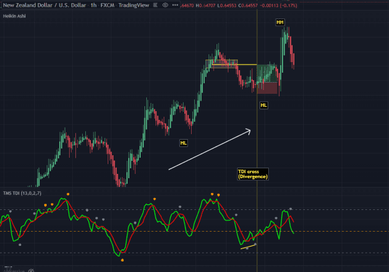The image size is (389, 272).
Task: Click the HL label below the vertical line
Action: (x=264, y=105)
